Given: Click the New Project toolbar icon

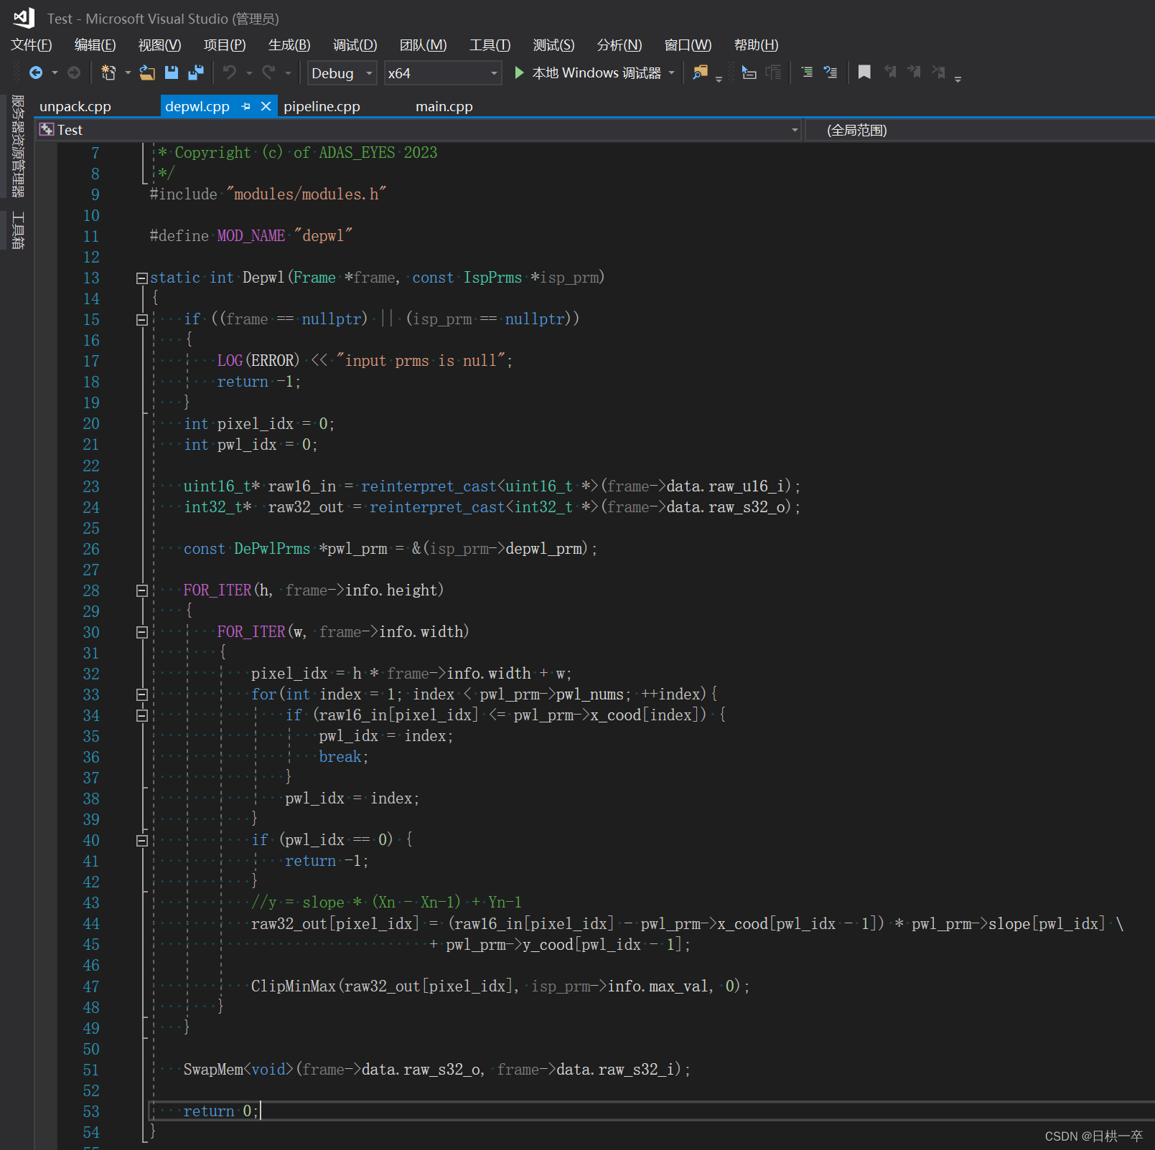Looking at the screenshot, I should tap(108, 72).
